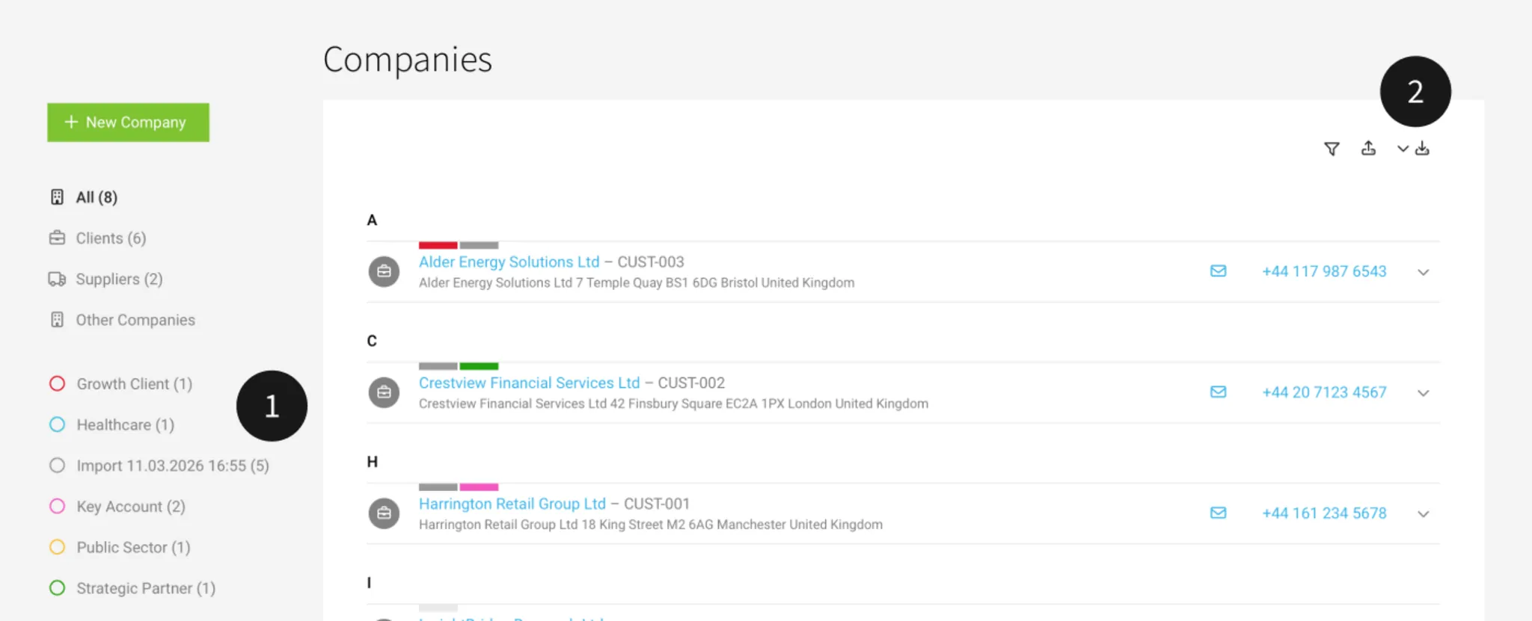Select the Growth Client tag circle
Screen dimensions: 1532x621
coord(57,383)
